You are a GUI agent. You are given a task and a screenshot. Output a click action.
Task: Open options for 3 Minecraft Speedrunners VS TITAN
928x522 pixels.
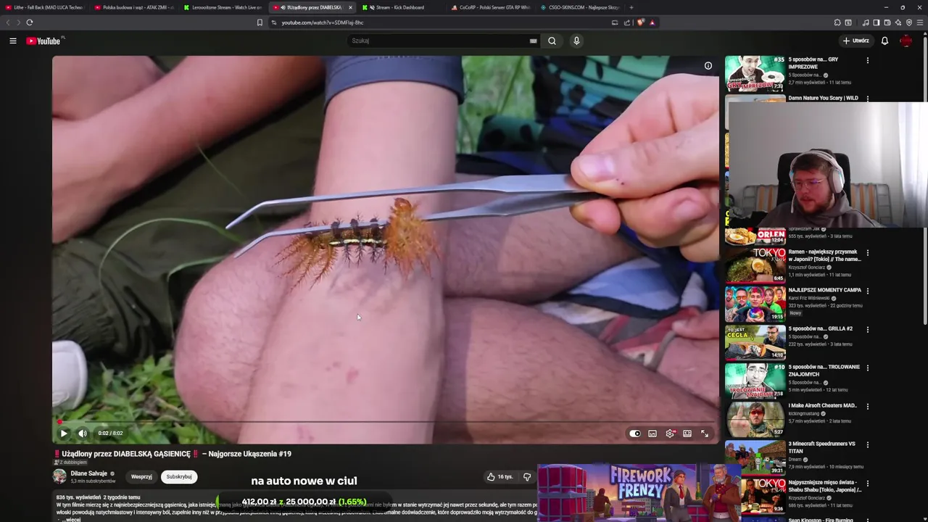[x=868, y=445]
